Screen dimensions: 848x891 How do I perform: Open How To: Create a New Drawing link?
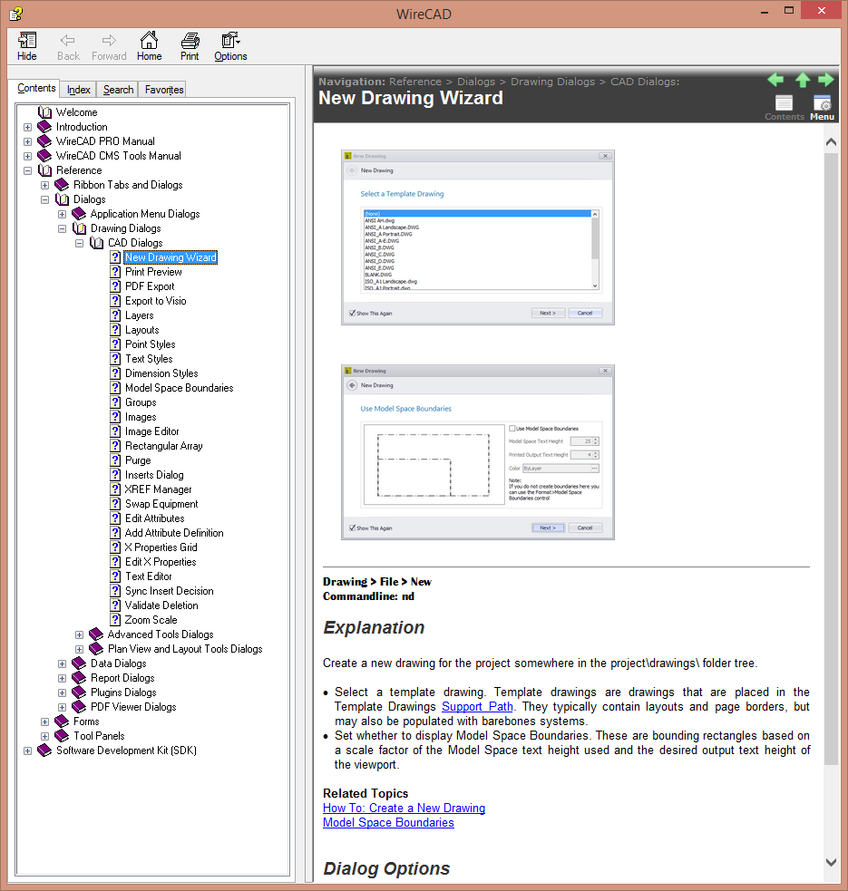click(404, 808)
